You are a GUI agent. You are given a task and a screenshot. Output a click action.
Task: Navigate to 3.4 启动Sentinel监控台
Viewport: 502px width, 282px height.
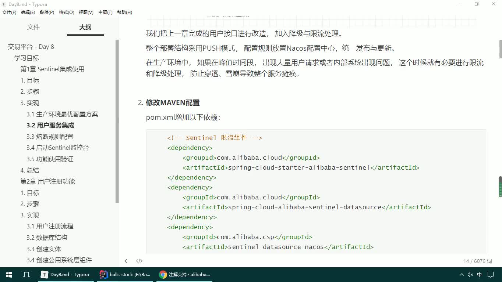coord(58,148)
